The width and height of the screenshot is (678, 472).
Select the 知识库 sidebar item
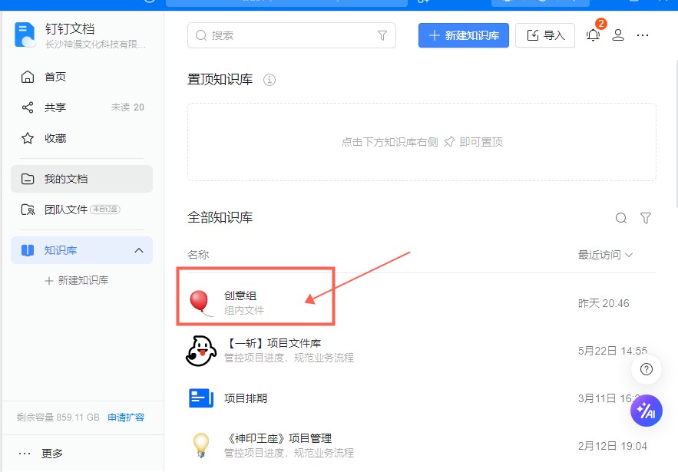click(81, 250)
